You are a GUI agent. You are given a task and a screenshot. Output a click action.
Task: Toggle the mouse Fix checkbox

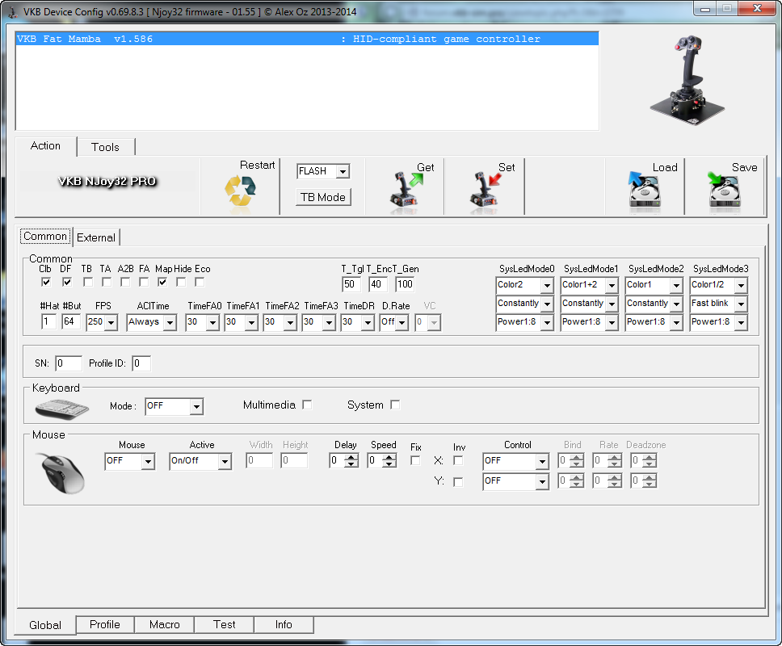point(415,460)
